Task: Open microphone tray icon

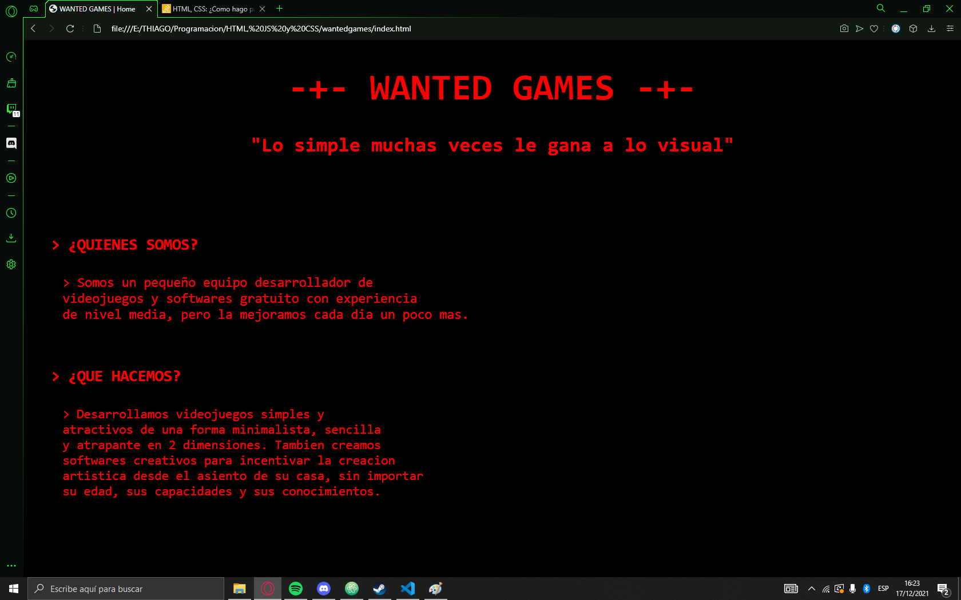Action: pyautogui.click(x=852, y=589)
